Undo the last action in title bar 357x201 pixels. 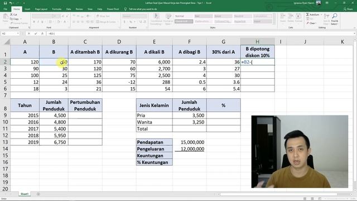coord(11,3)
